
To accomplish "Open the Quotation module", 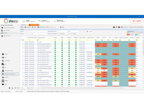I will pos(6,61).
